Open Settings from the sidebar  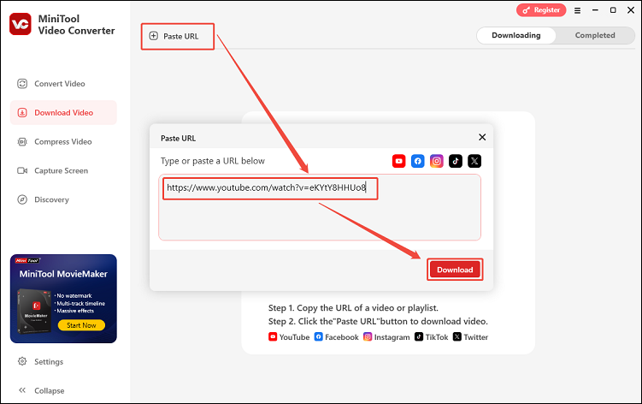click(x=40, y=362)
